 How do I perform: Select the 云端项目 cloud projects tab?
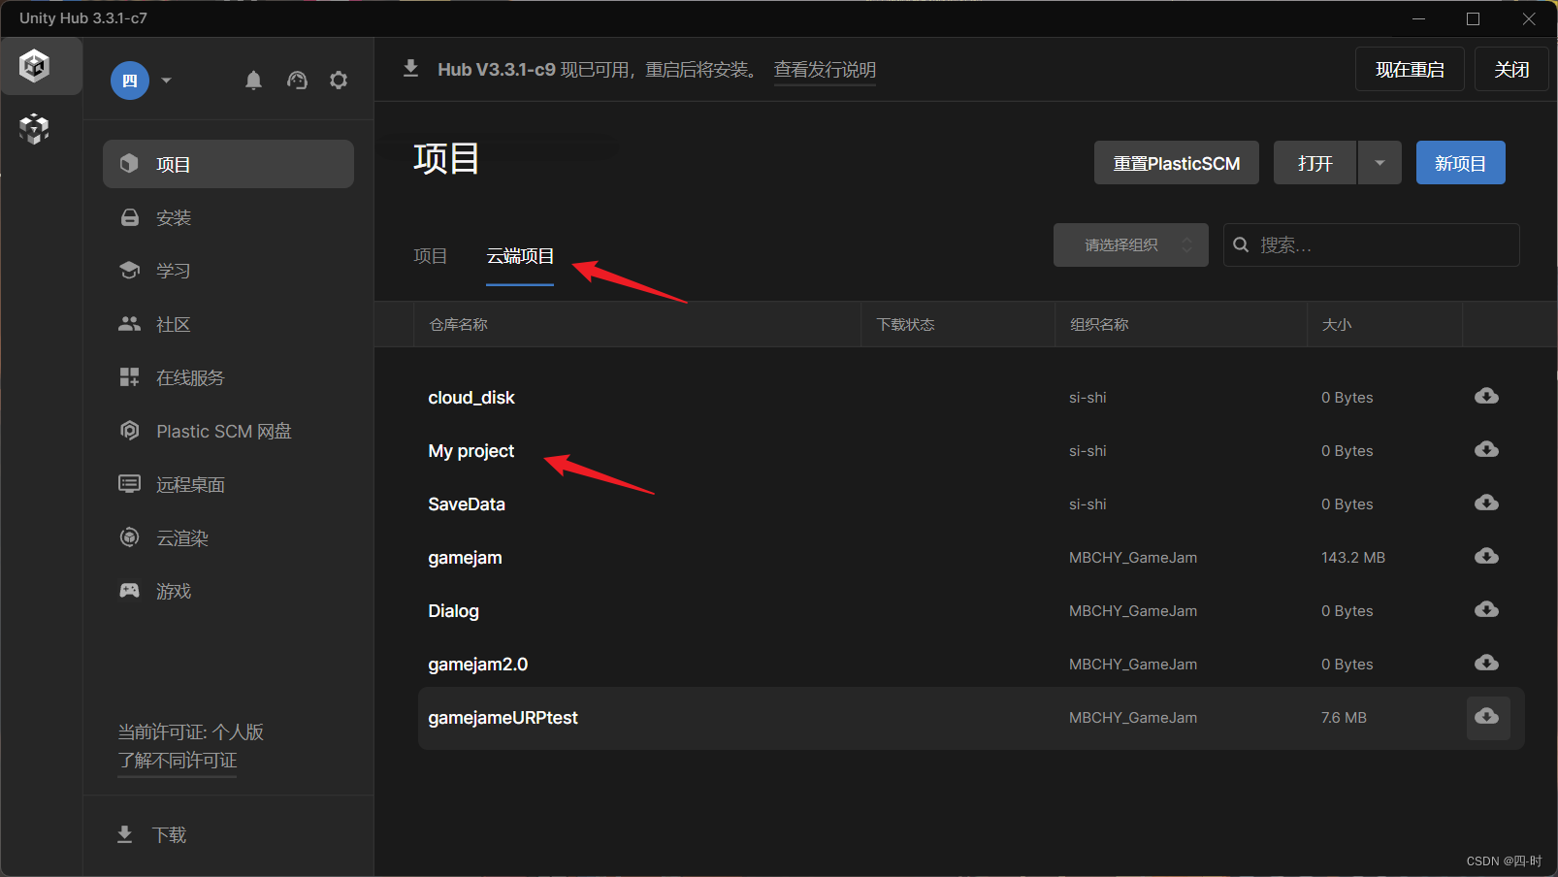(520, 256)
